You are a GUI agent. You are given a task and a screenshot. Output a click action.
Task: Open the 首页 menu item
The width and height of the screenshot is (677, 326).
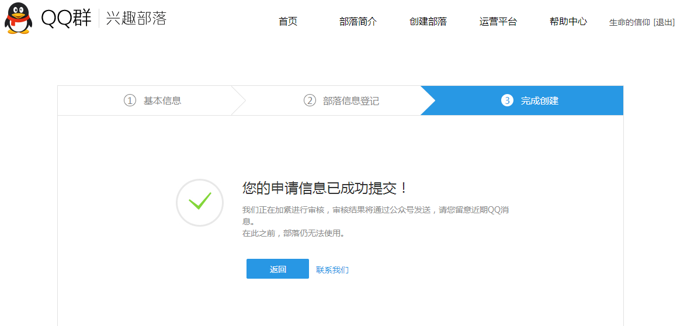288,22
